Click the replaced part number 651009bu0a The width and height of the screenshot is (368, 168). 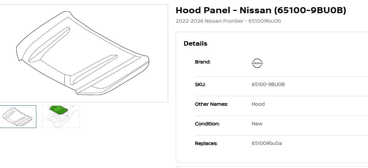(x=267, y=143)
